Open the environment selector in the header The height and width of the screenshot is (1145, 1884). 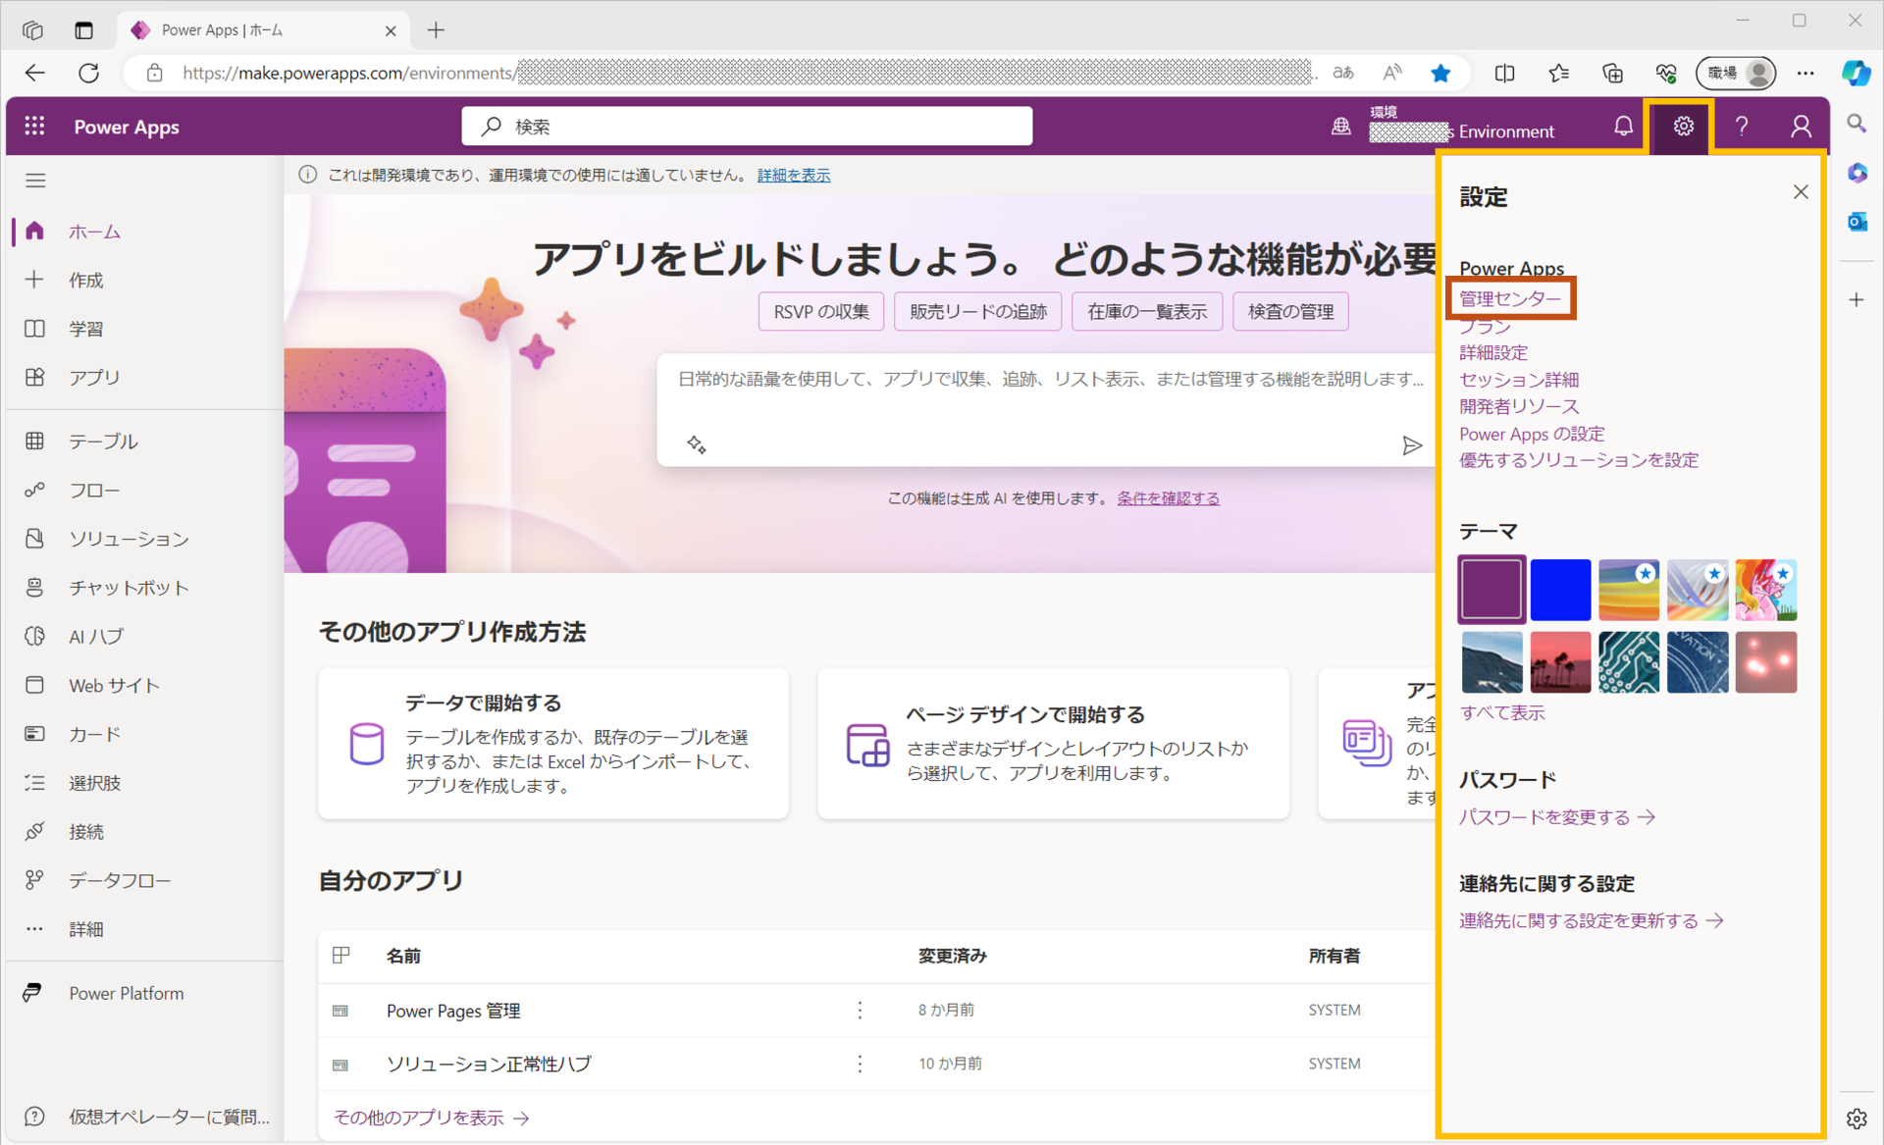point(1461,126)
